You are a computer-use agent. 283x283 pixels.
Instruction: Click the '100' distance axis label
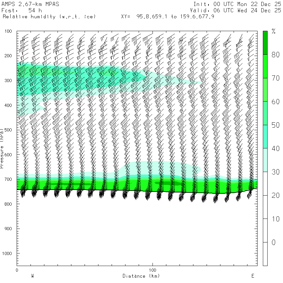point(153,270)
